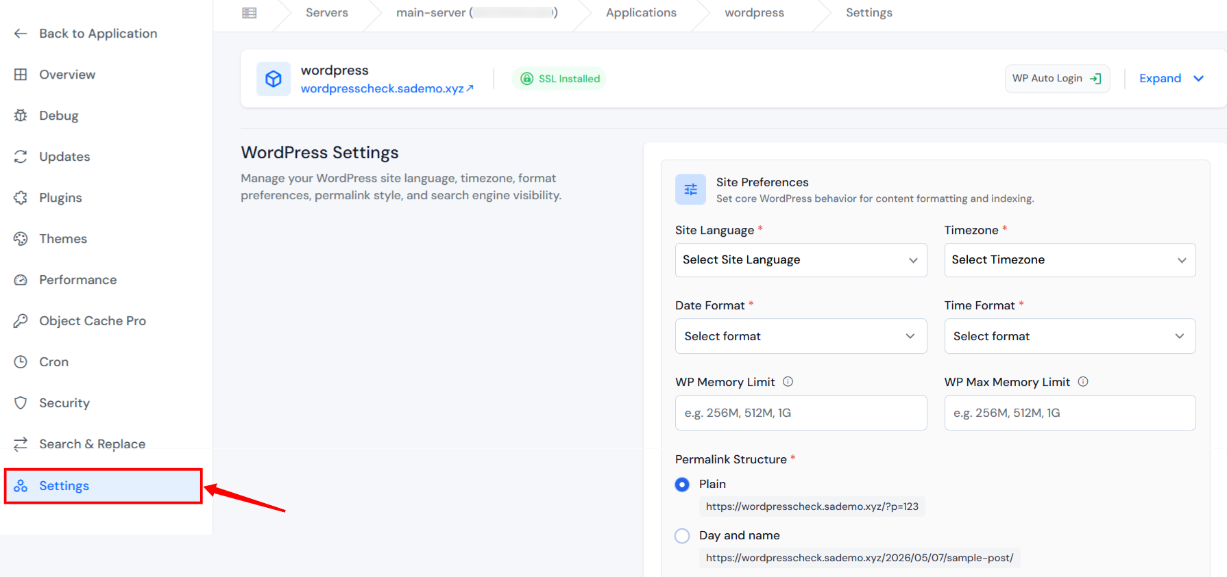Click the Settings sidebar item
1227x577 pixels.
pyautogui.click(x=104, y=486)
